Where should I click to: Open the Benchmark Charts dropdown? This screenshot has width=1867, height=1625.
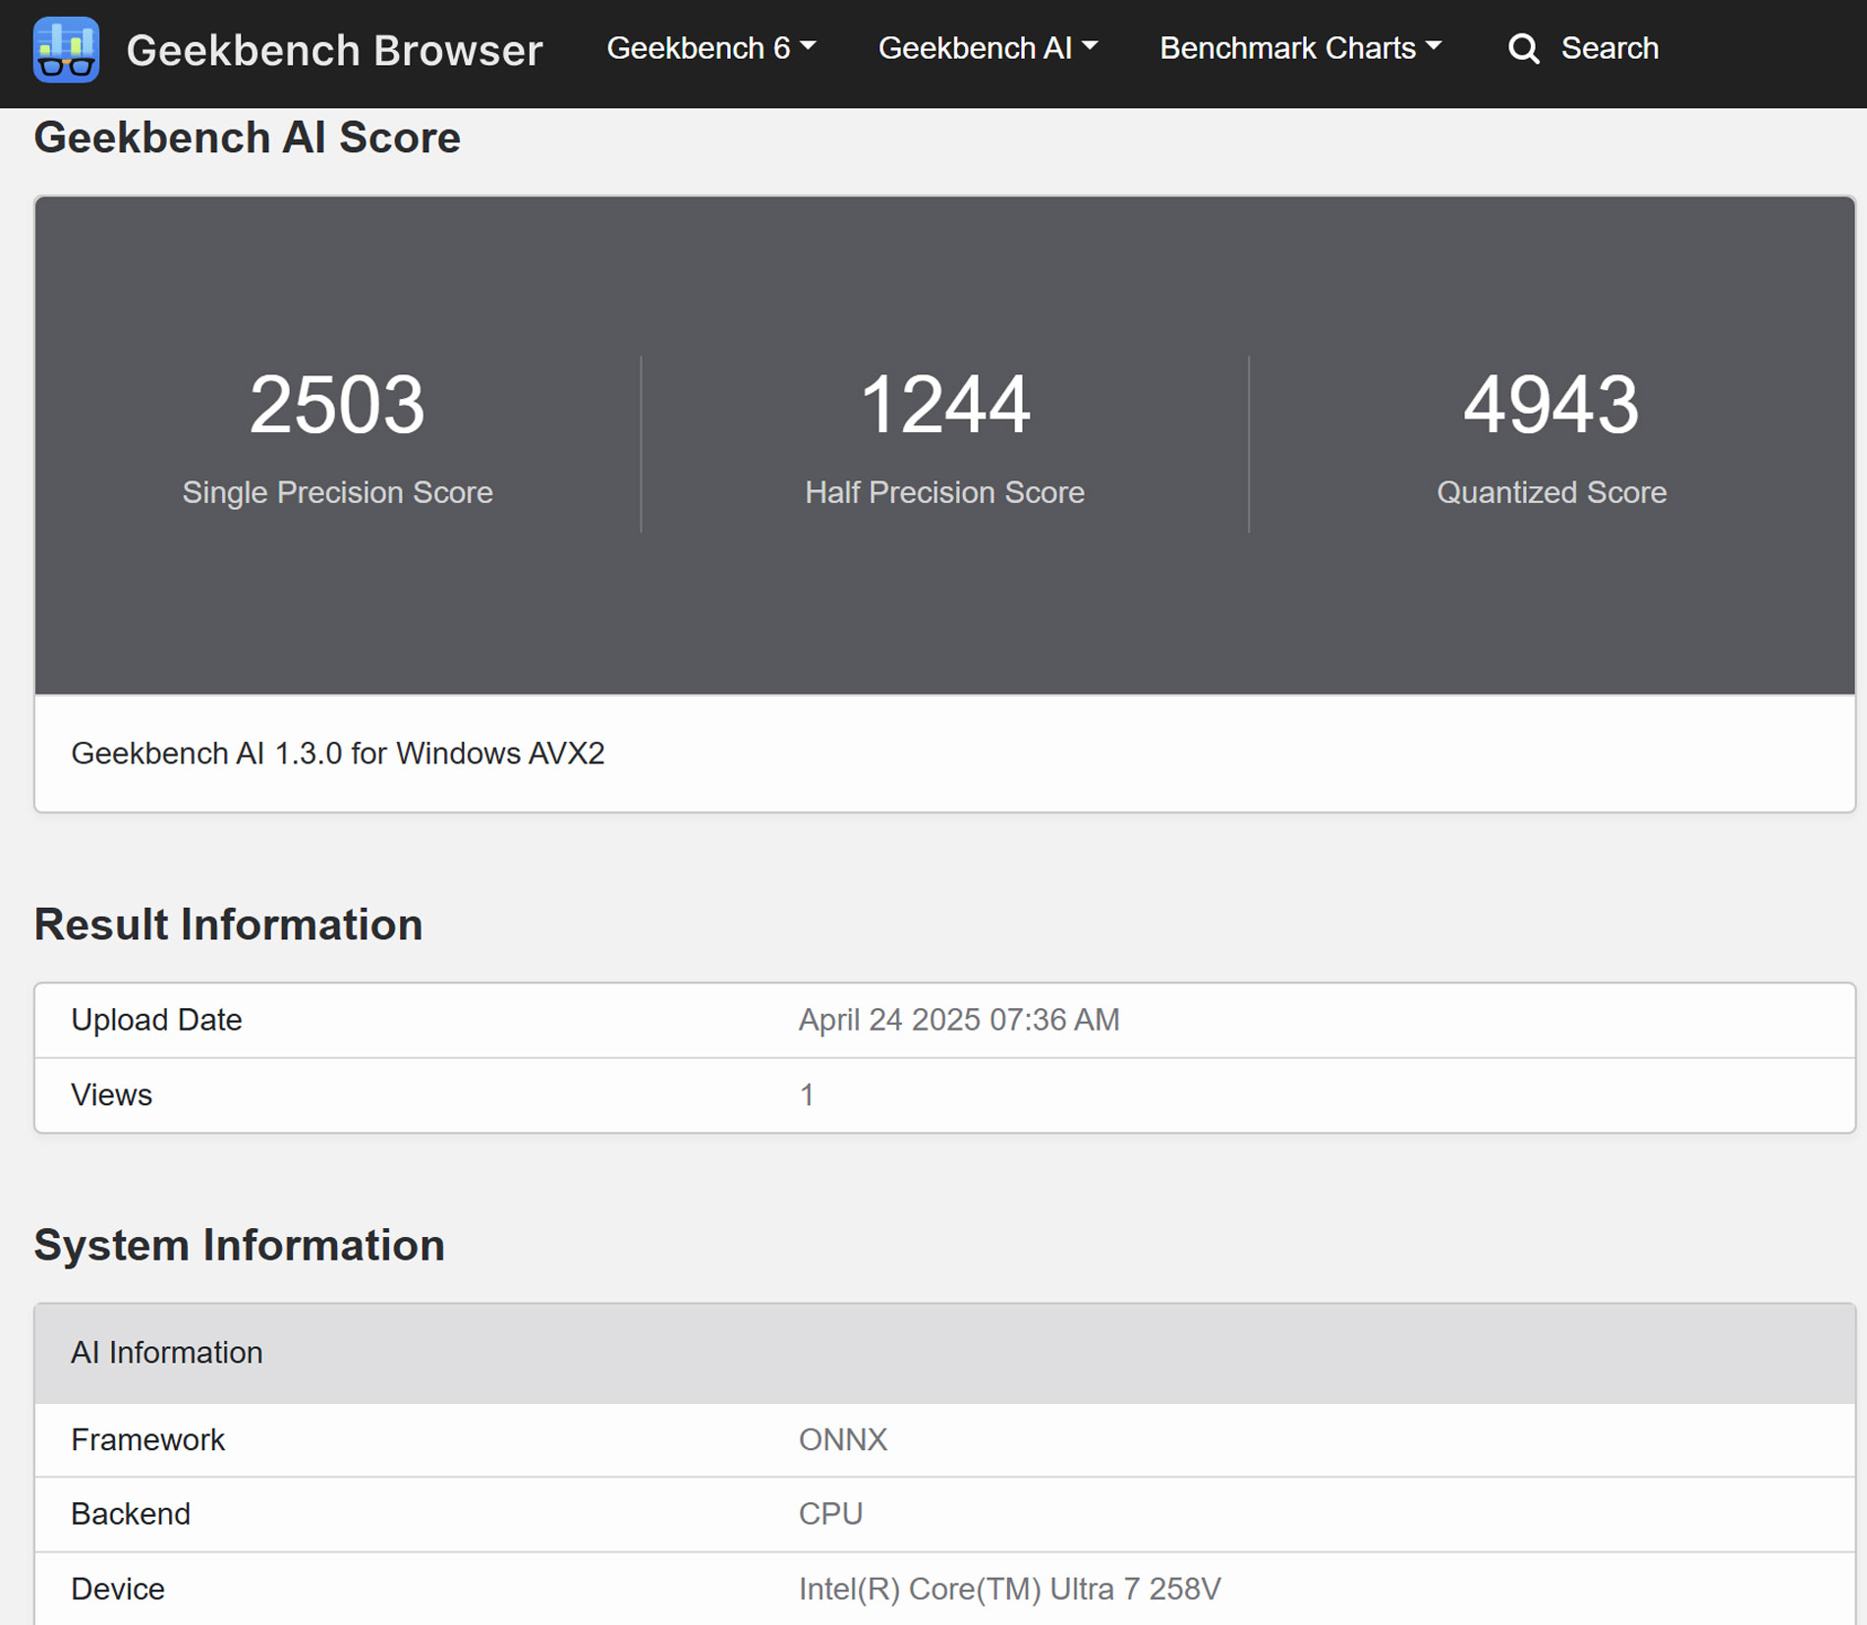(1300, 48)
